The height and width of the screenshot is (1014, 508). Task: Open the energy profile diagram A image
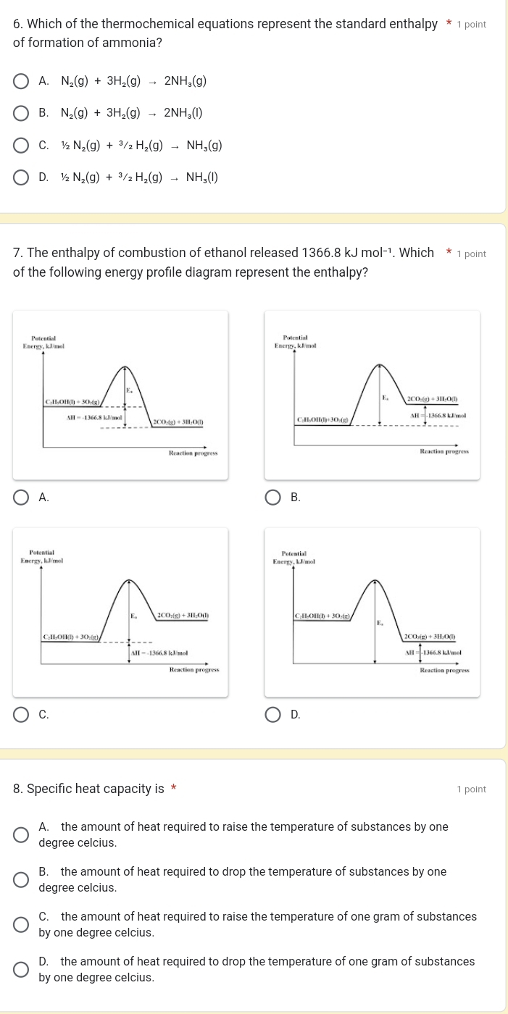[x=120, y=395]
